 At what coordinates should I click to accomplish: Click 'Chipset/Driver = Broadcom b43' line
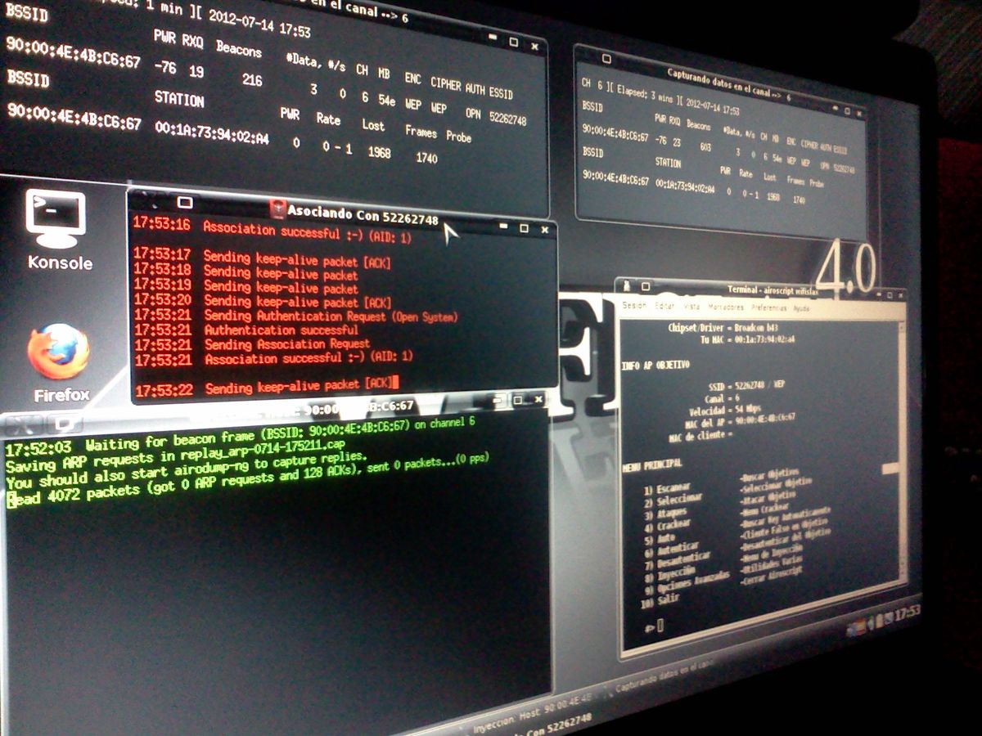click(x=723, y=328)
